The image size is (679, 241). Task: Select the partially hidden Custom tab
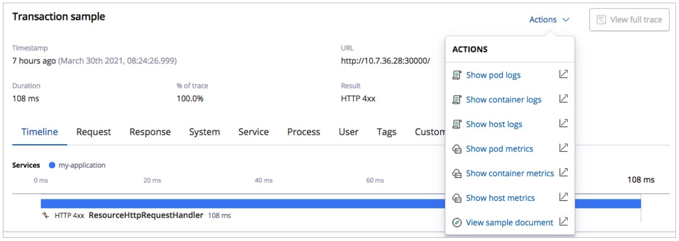pyautogui.click(x=430, y=132)
